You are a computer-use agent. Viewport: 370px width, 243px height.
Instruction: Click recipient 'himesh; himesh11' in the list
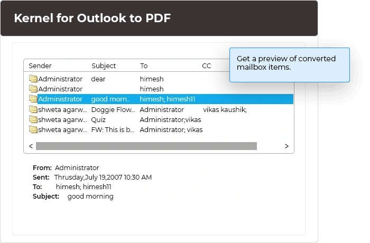point(168,99)
